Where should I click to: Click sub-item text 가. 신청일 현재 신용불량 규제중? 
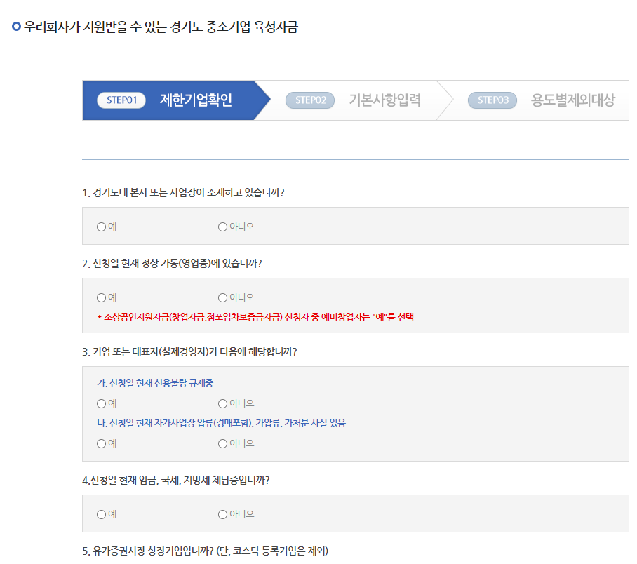[x=155, y=383]
